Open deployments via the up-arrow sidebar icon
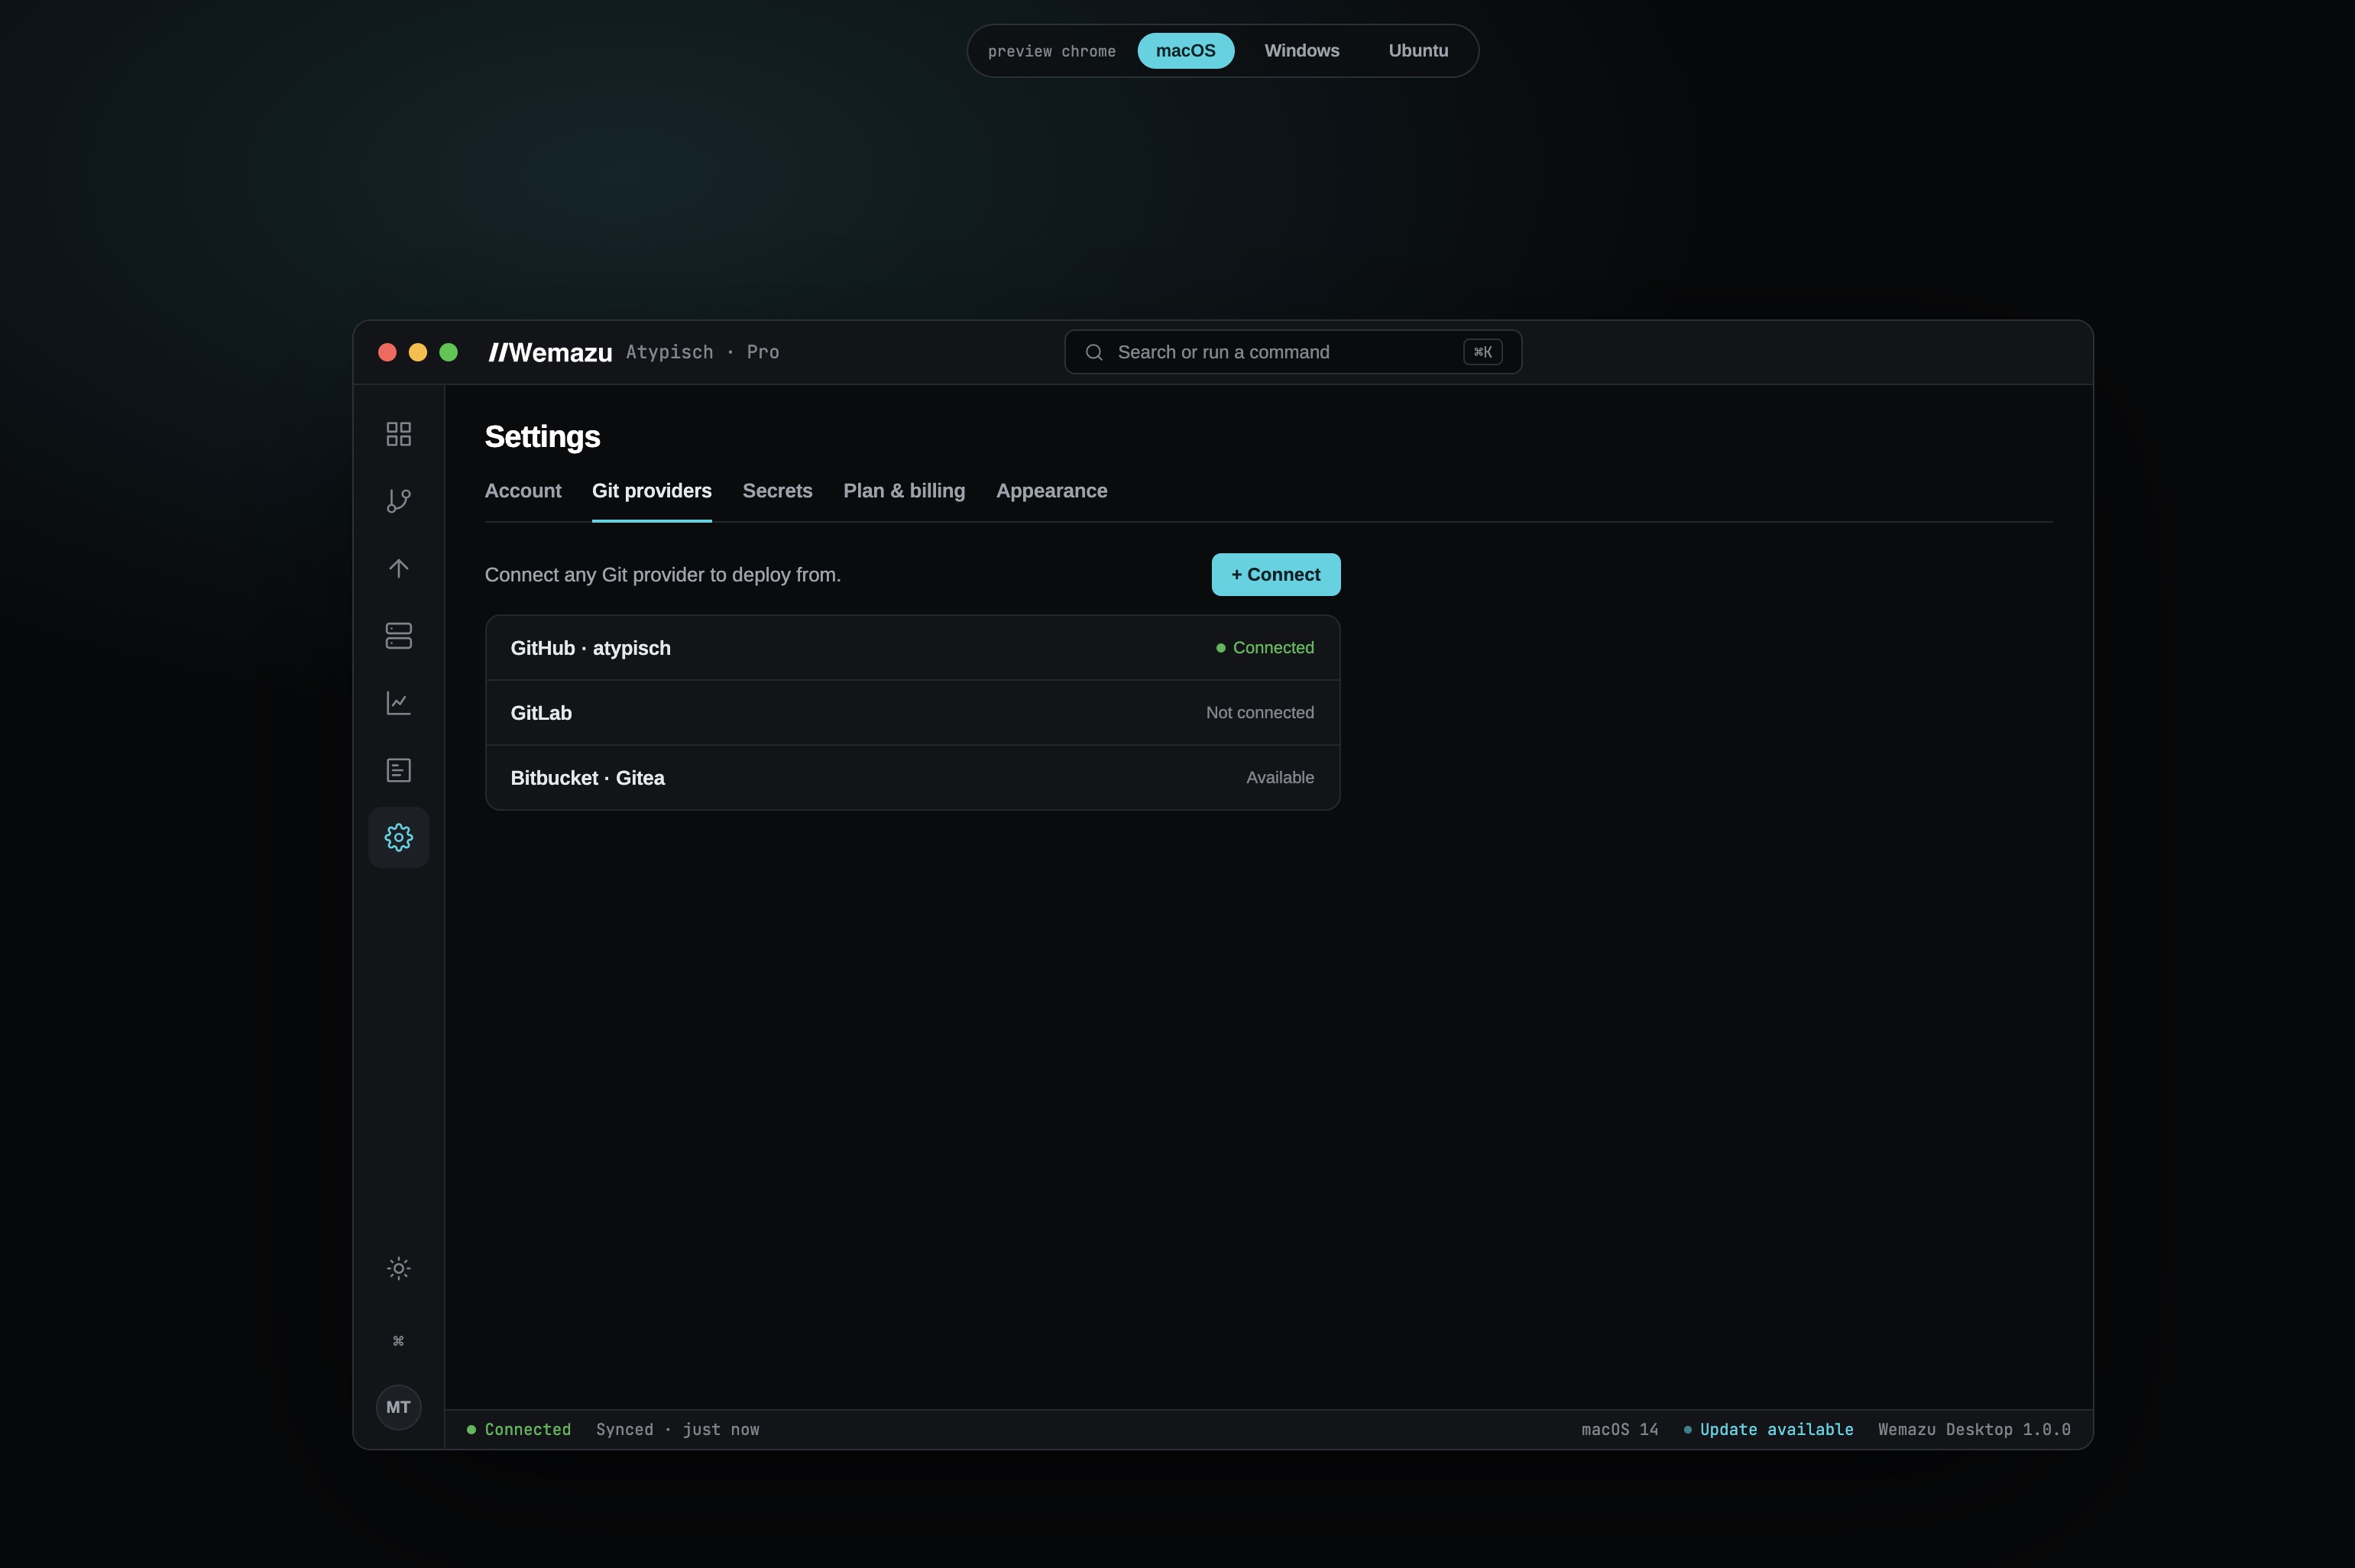Image resolution: width=2355 pixels, height=1568 pixels. pos(398,568)
